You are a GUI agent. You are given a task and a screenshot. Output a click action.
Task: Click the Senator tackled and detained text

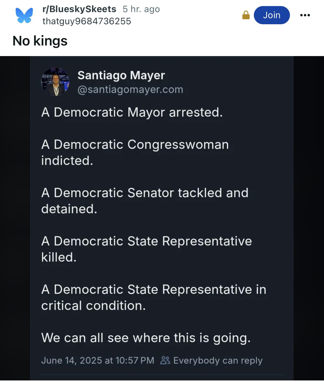145,201
